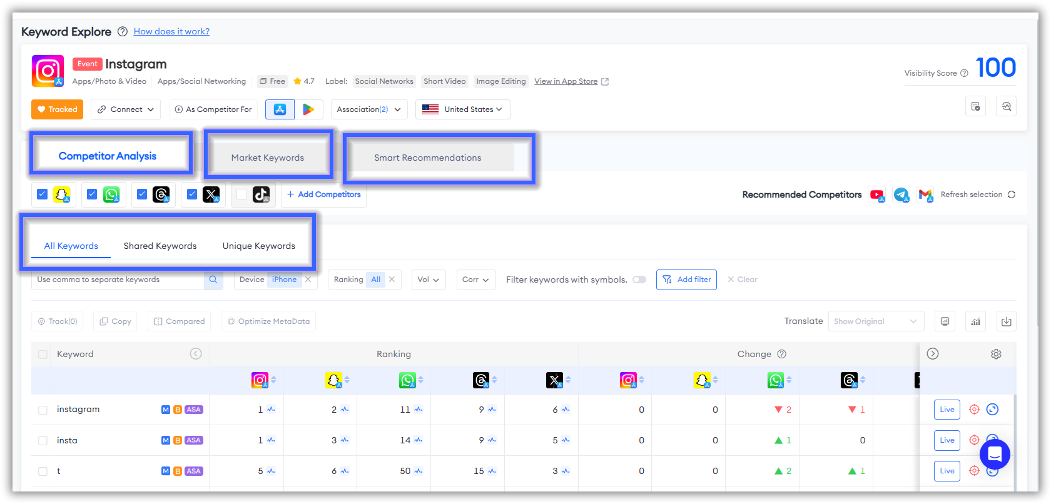Open the United States country dropdown
The width and height of the screenshot is (1051, 504).
pyautogui.click(x=462, y=109)
